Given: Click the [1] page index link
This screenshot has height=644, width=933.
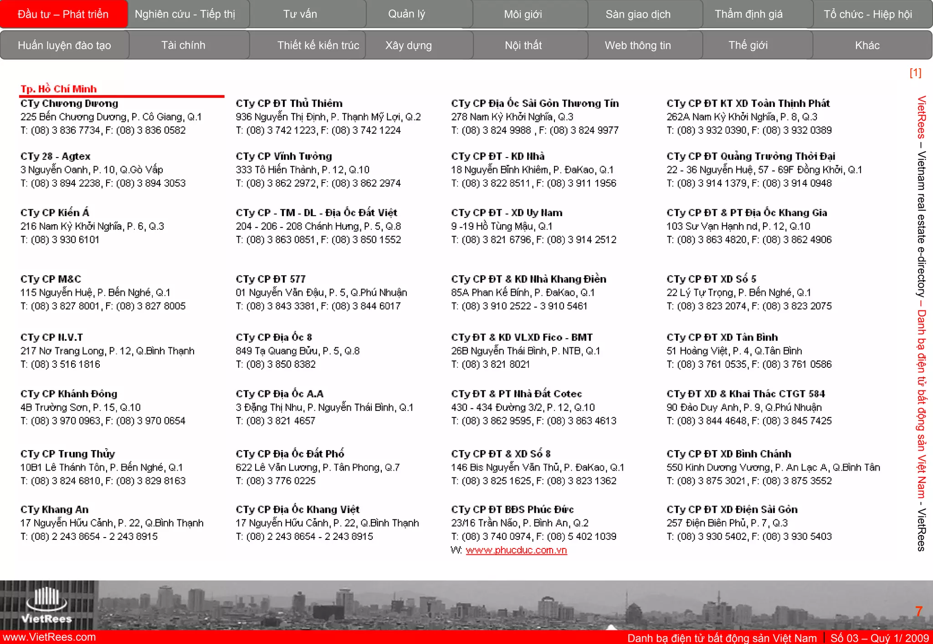Looking at the screenshot, I should pyautogui.click(x=915, y=72).
